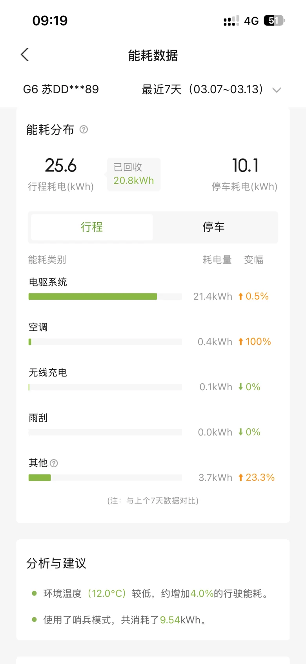
Task: Tap the back arrow icon
Action: [25, 55]
